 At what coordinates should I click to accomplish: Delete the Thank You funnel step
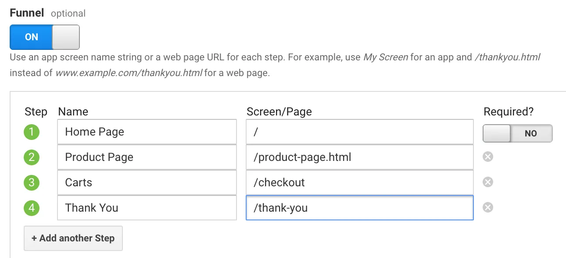(487, 207)
